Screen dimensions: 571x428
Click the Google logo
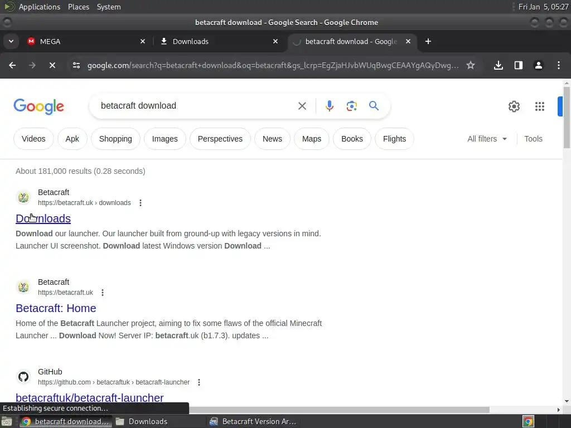[x=38, y=106]
